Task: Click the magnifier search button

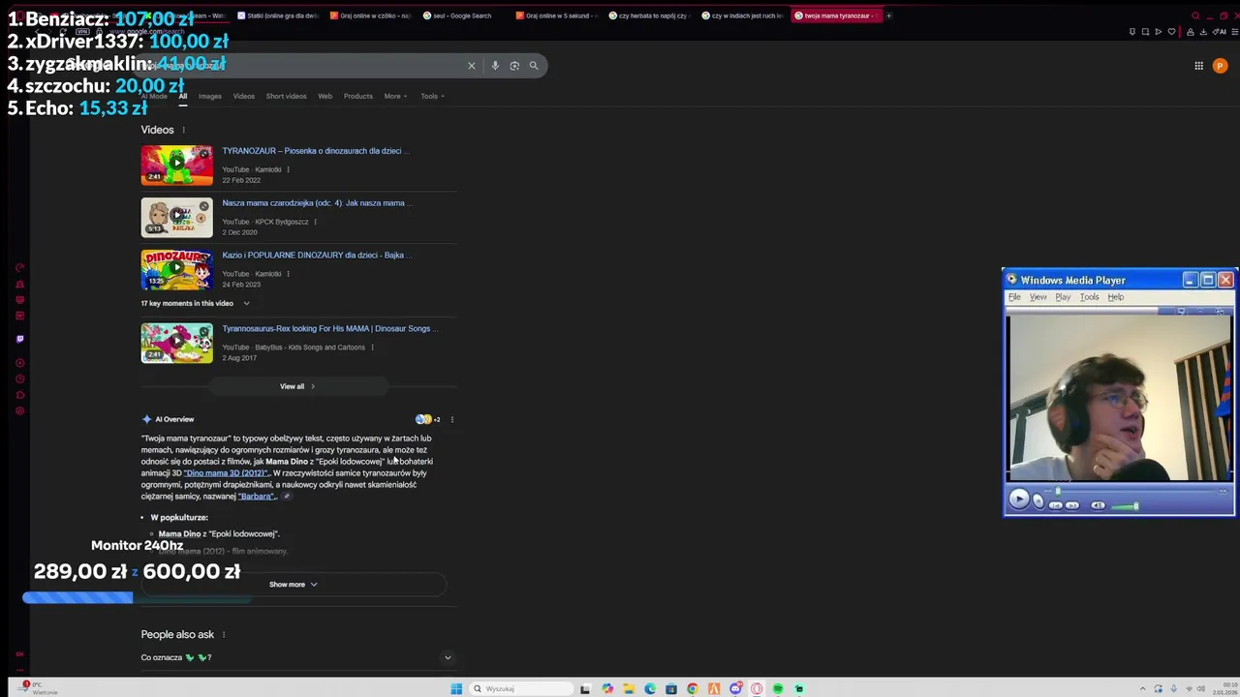Action: coord(534,66)
